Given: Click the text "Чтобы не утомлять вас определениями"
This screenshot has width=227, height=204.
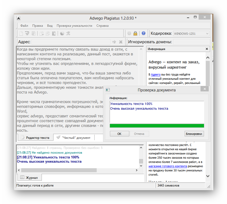Looking at the screenshot, I should click(53, 64).
